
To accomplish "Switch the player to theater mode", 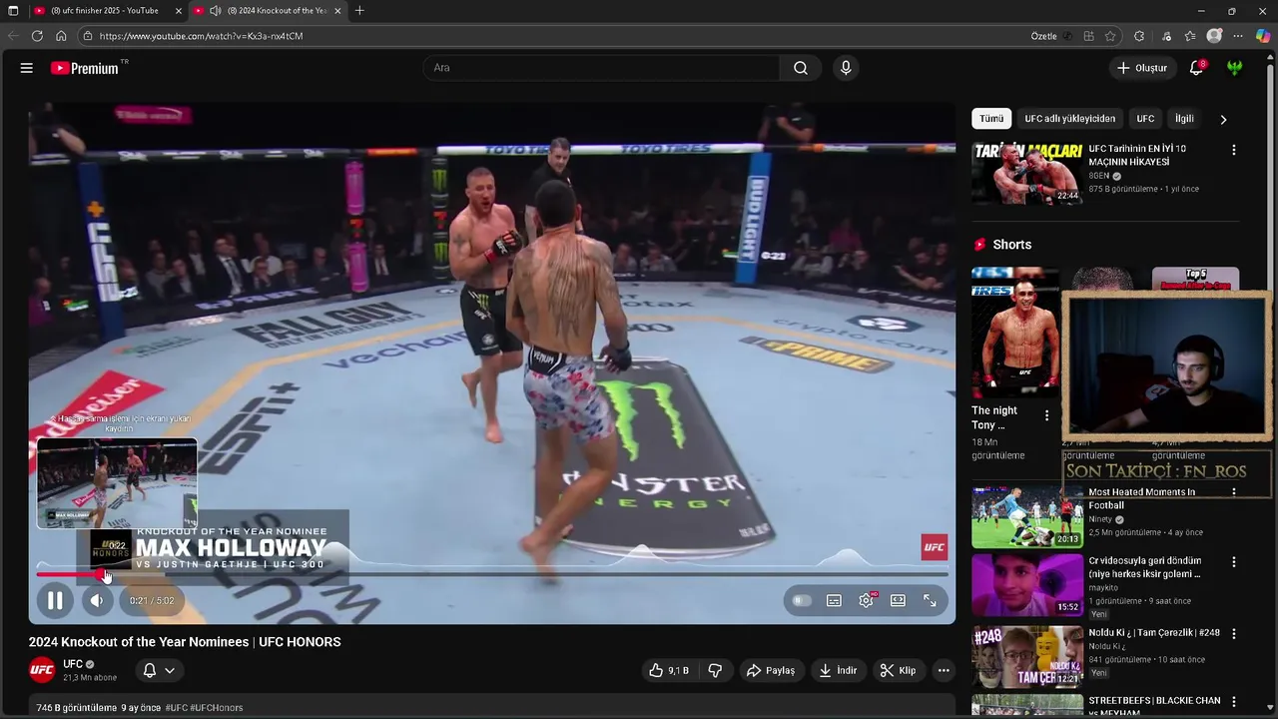I will (898, 600).
